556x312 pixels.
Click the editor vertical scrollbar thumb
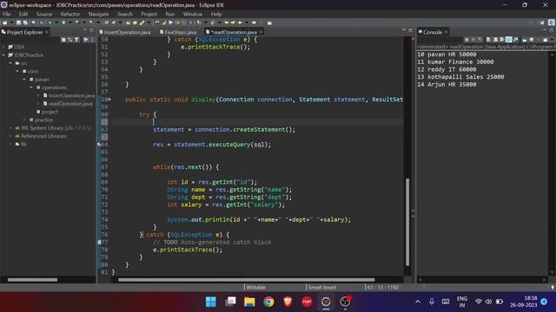click(x=407, y=222)
